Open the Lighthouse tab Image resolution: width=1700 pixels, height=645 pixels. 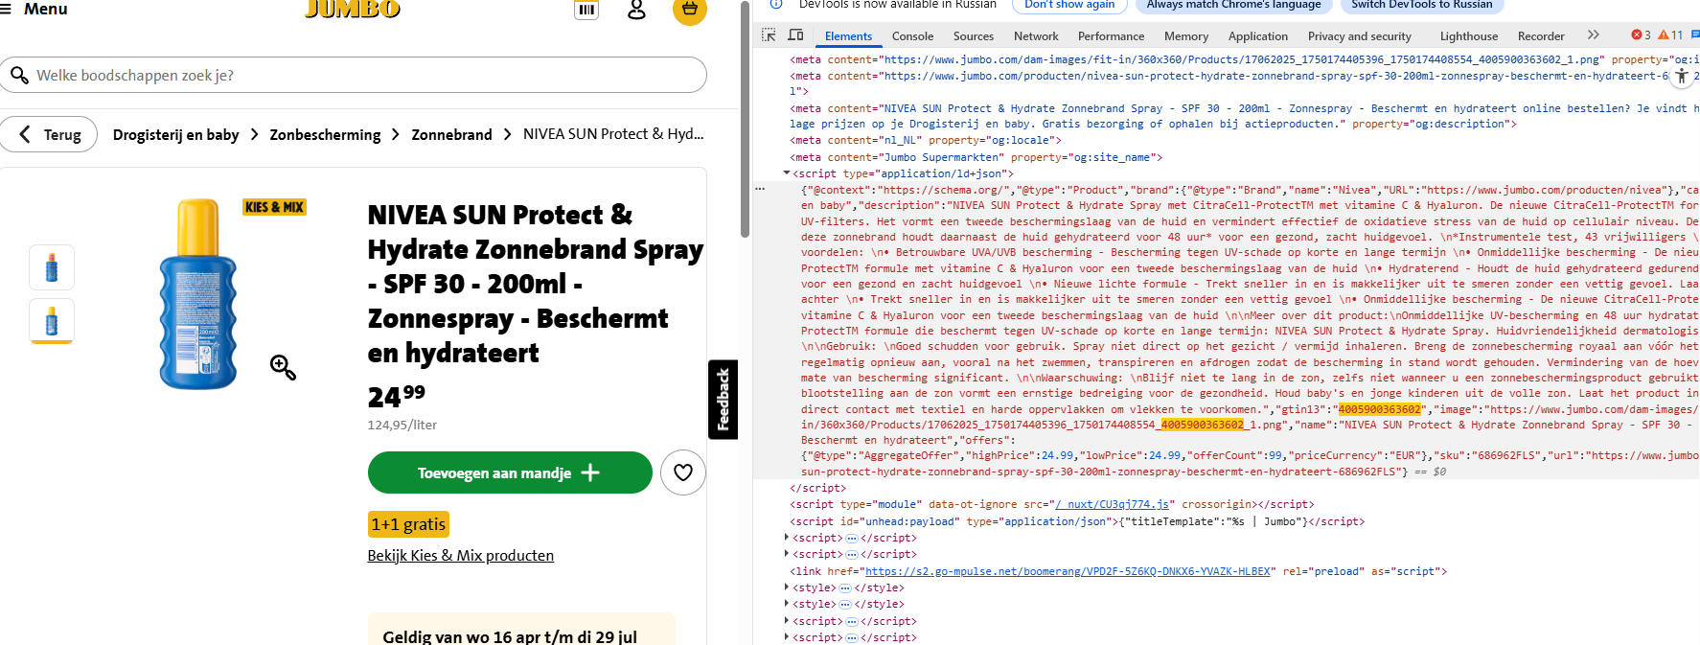[1468, 36]
